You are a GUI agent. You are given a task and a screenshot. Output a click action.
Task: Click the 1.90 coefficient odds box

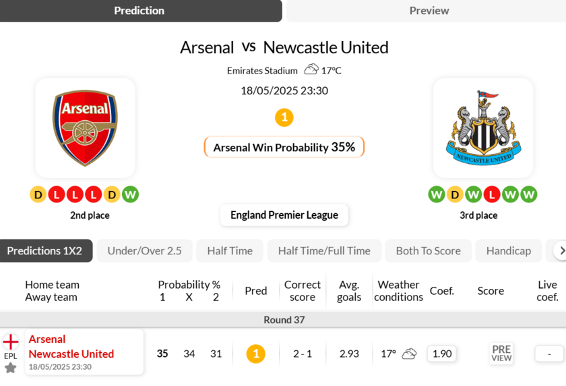[442, 354]
